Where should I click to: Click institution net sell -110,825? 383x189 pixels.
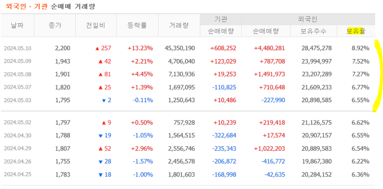tap(224, 87)
